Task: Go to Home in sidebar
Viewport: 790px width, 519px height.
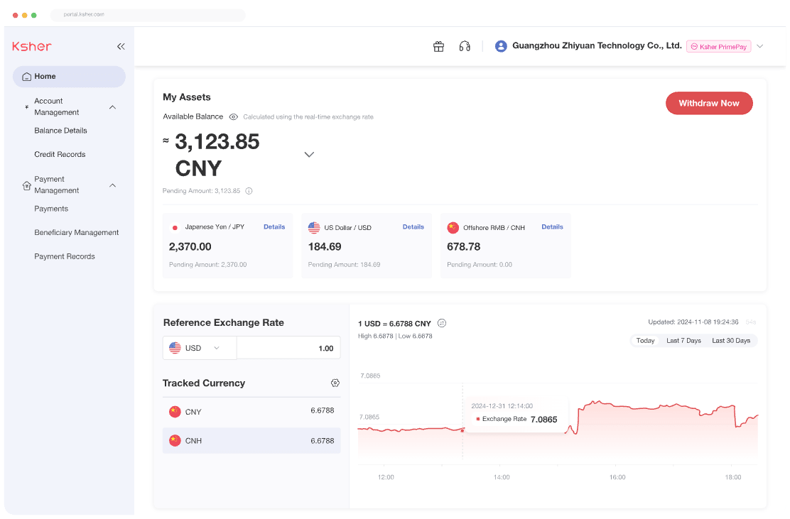Action: coord(69,77)
